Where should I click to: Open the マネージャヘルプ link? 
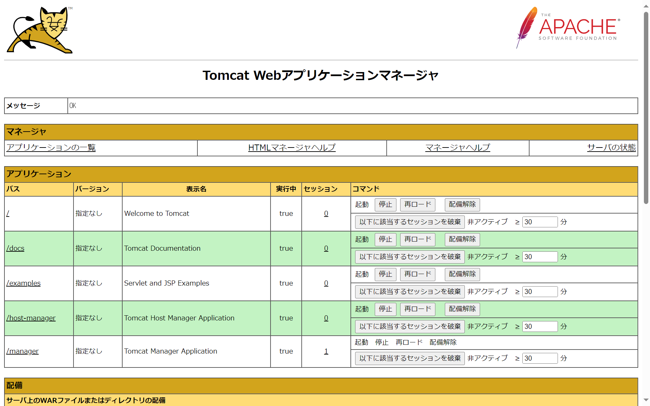click(x=457, y=148)
